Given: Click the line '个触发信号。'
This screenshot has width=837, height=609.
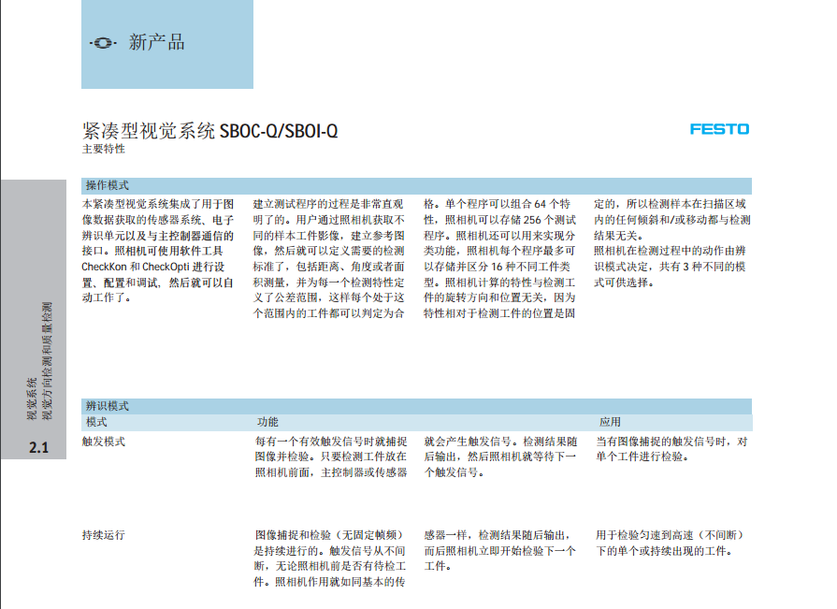Looking at the screenshot, I should [x=455, y=472].
